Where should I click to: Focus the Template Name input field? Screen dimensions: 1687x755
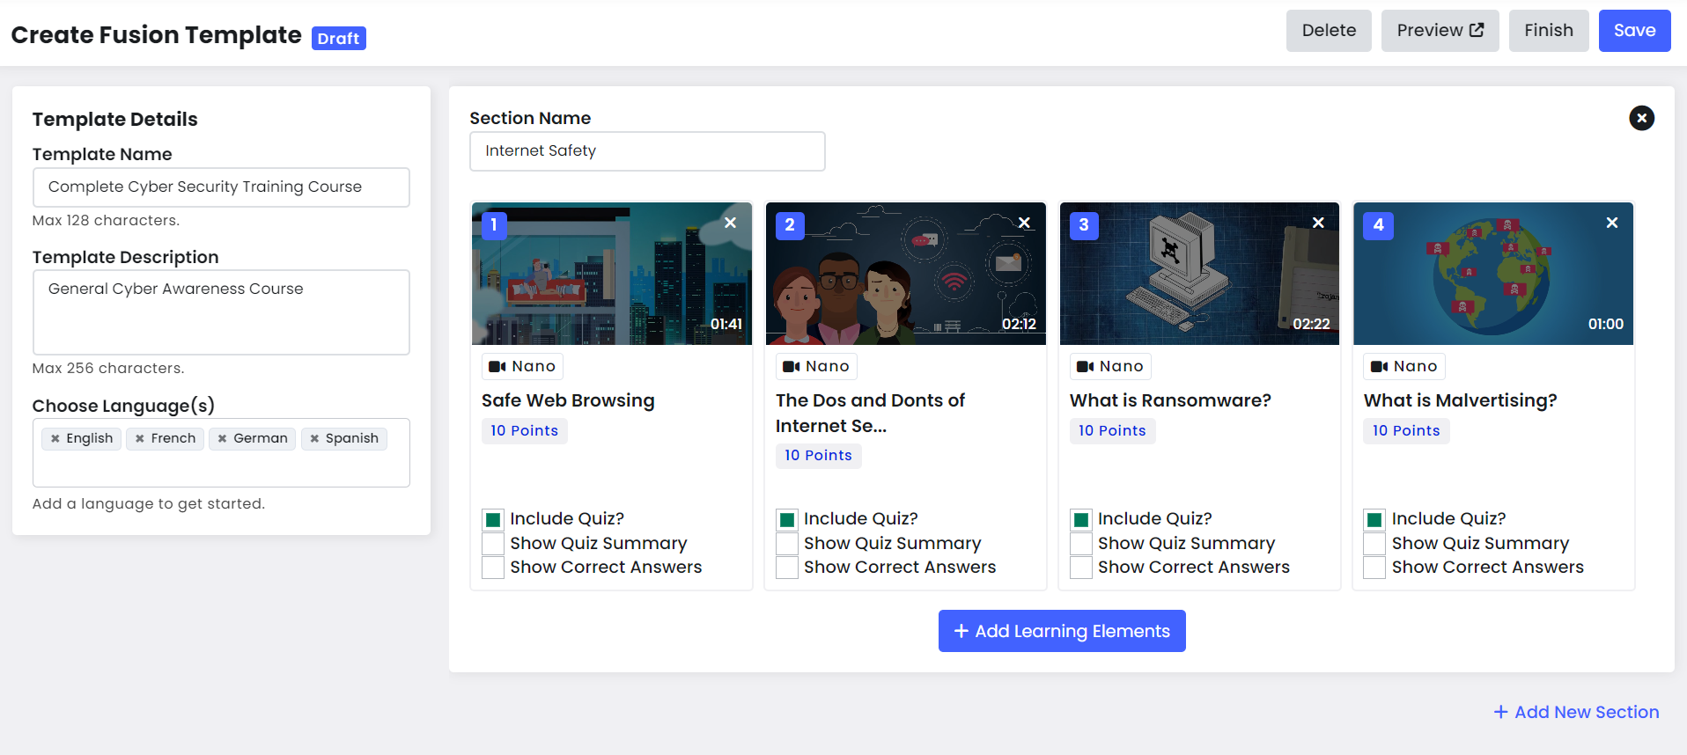221,187
